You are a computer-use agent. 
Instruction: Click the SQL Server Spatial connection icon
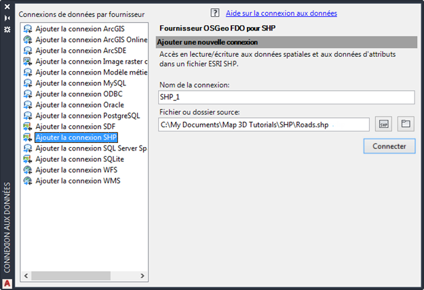28,148
